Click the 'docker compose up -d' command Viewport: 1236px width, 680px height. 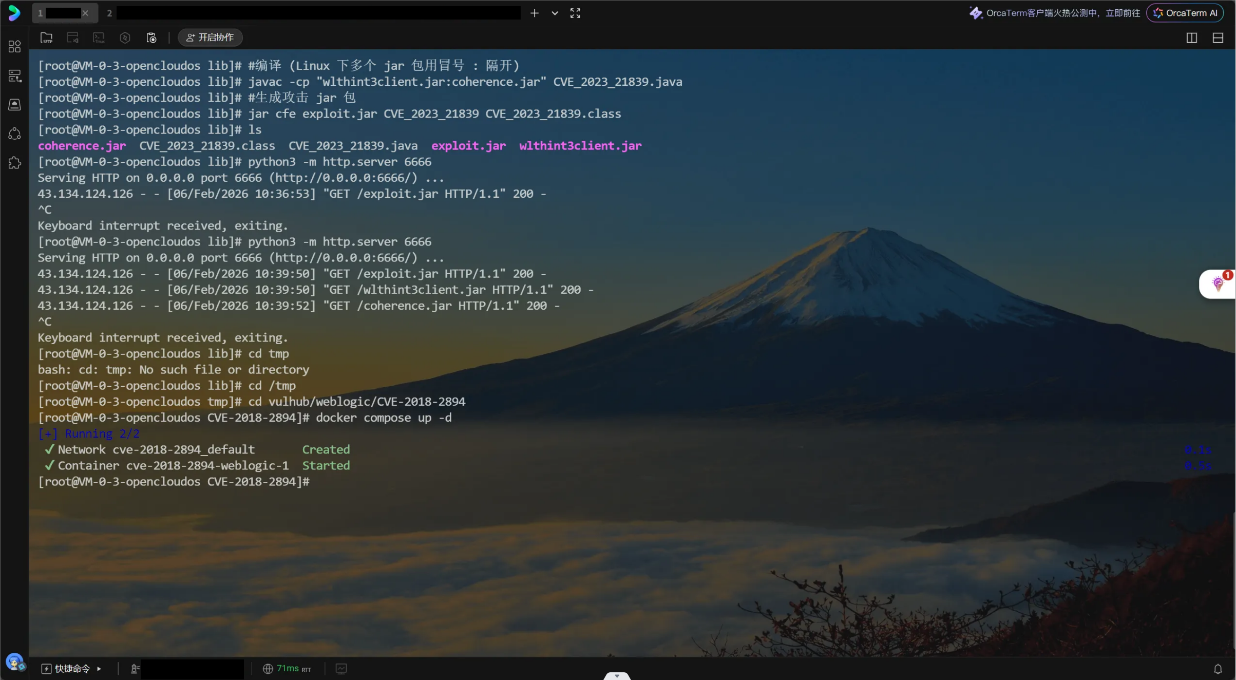[x=384, y=418]
